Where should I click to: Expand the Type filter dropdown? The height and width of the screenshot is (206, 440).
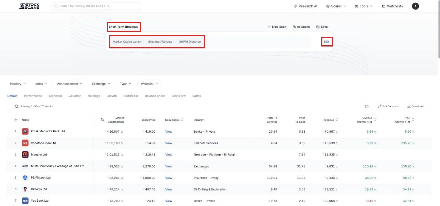pyautogui.click(x=125, y=84)
